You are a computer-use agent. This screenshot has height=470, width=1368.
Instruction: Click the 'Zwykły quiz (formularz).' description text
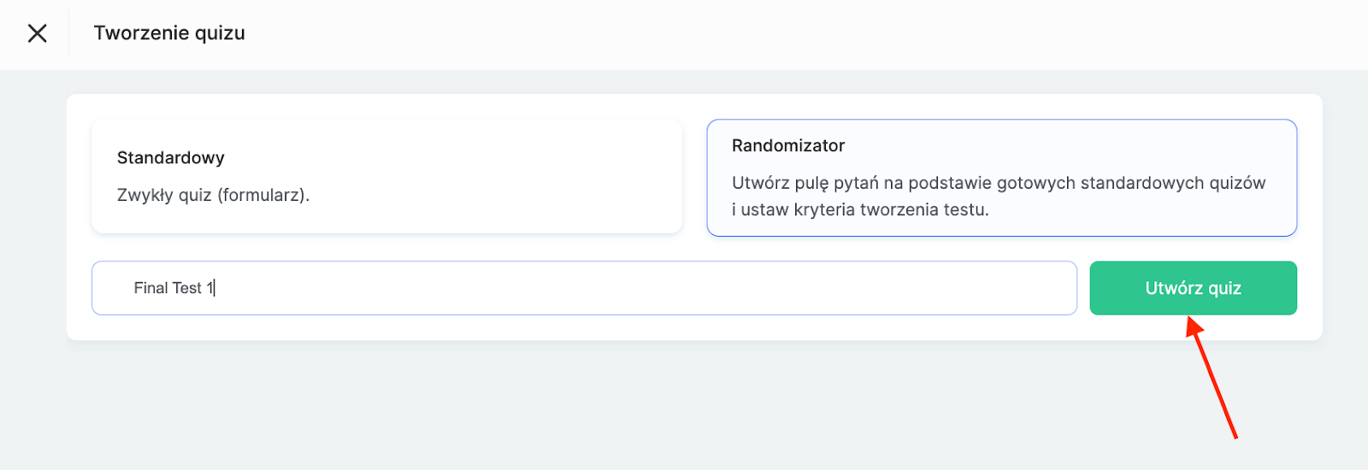pos(213,195)
